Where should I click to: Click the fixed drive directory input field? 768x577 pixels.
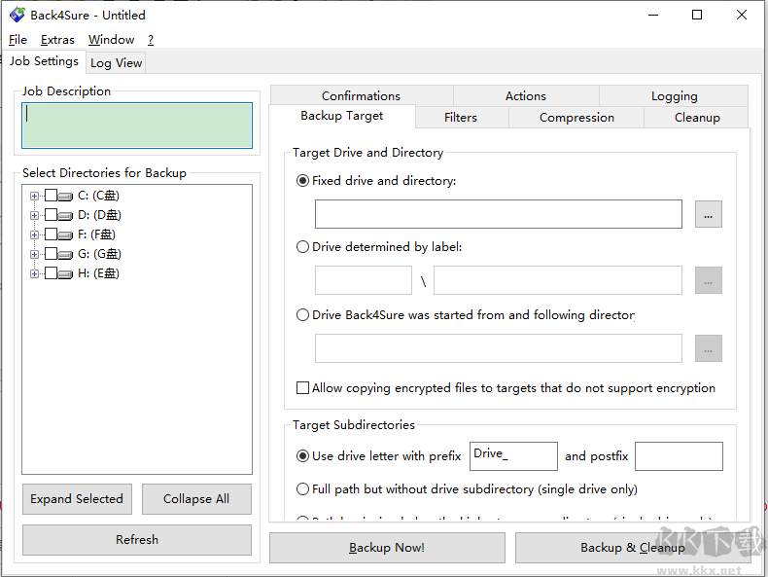pos(499,214)
